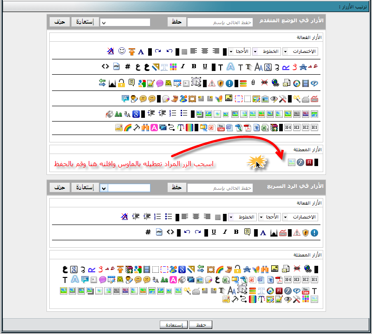Select the H1 heading icon in advanced mode
Screen dimensions: 372x334
pyautogui.click(x=314, y=128)
